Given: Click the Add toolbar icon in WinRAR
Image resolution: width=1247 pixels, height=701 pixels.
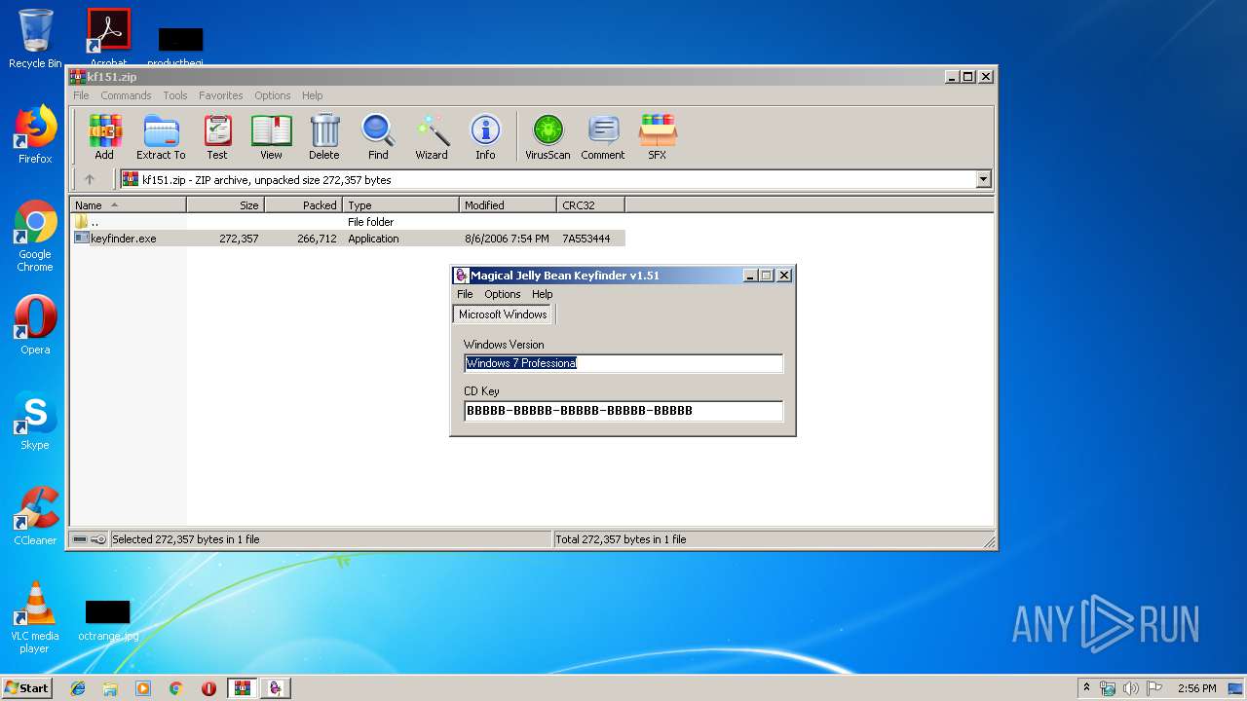Looking at the screenshot, I should click(104, 136).
